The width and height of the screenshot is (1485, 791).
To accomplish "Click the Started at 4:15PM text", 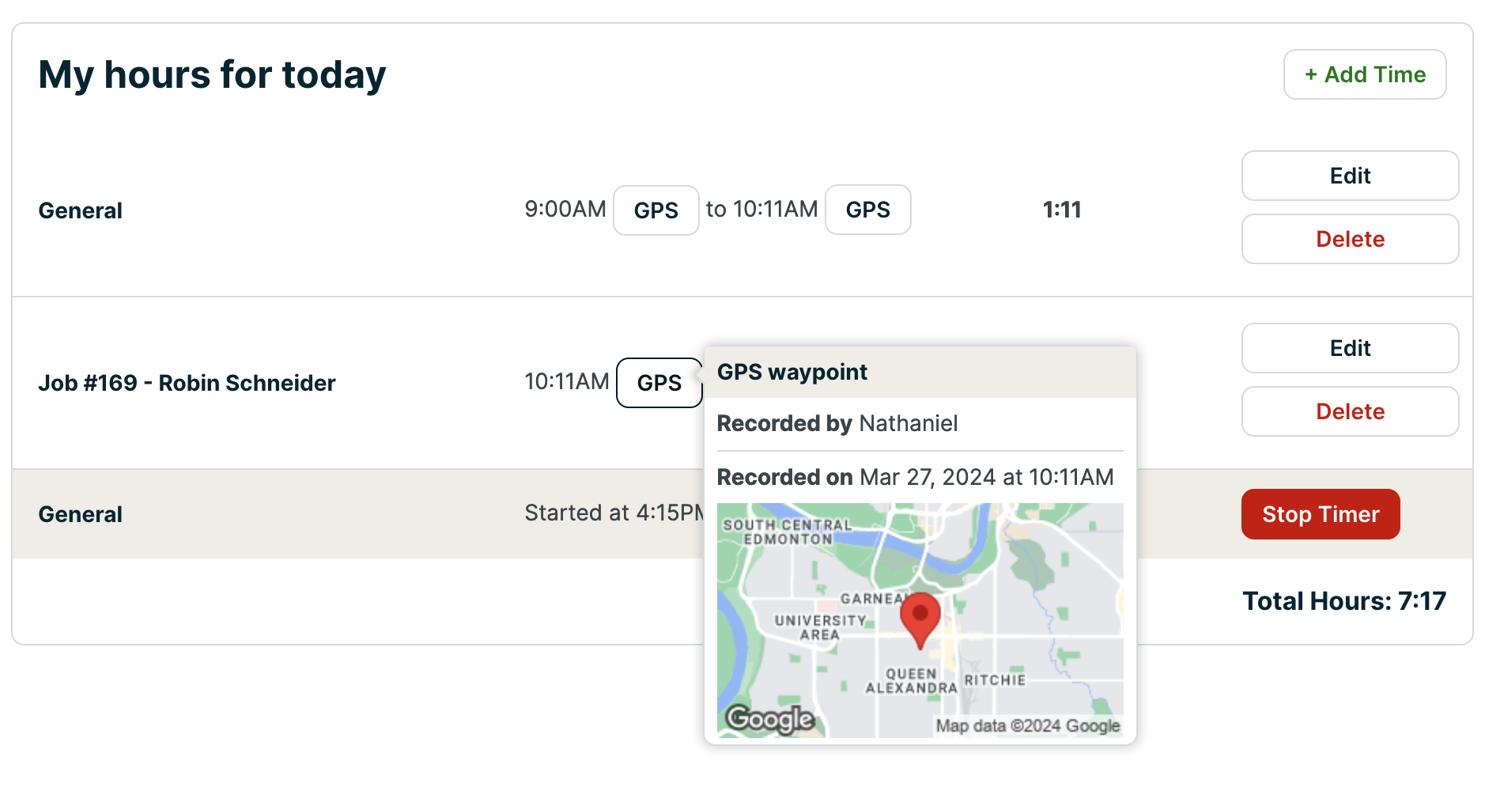I will (613, 513).
